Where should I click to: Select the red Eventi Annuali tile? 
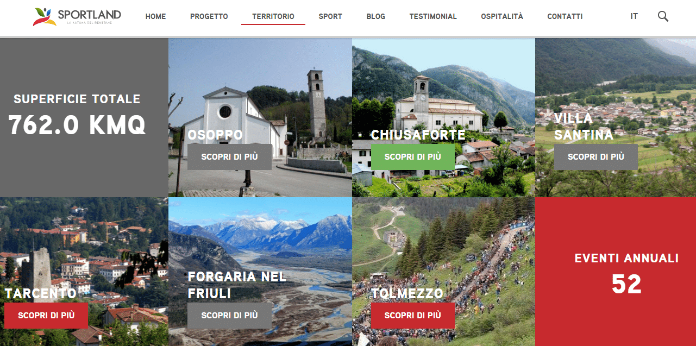point(616,272)
